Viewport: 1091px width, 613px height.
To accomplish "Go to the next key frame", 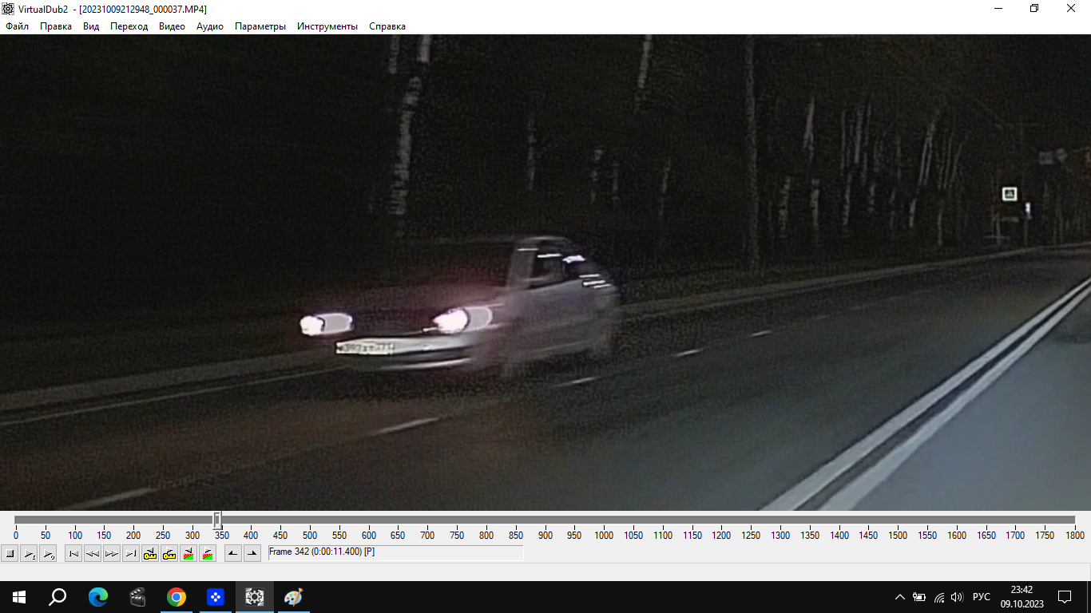I will 169,553.
